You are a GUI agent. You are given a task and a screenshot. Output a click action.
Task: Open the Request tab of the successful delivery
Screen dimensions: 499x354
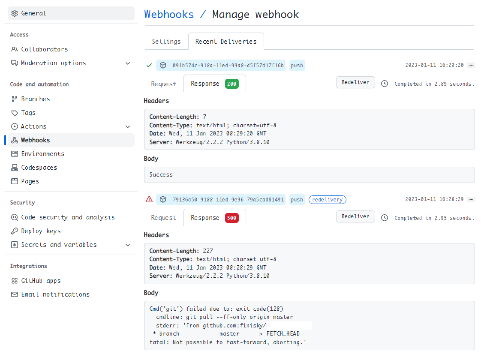click(x=164, y=83)
